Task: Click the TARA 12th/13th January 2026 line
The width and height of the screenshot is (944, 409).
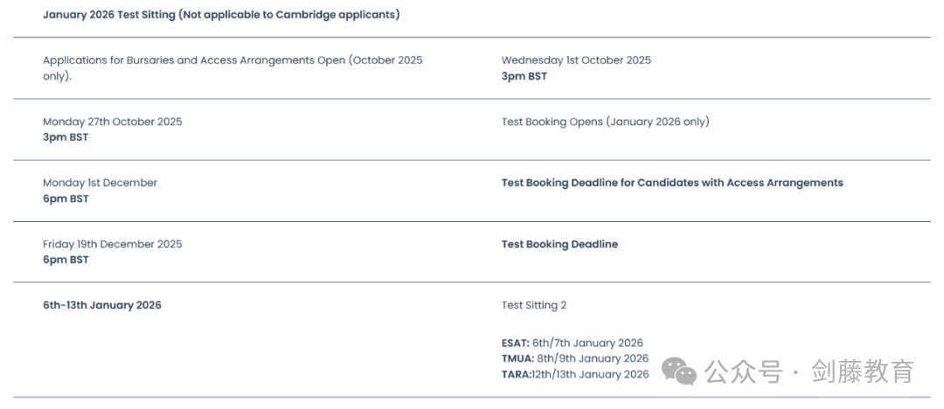Action: tap(575, 375)
